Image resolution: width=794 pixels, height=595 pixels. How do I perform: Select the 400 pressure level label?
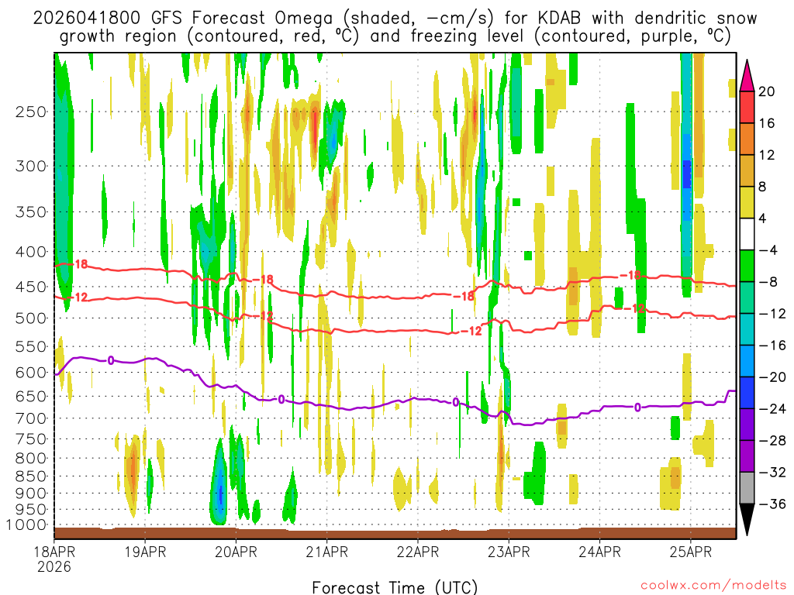click(x=31, y=252)
